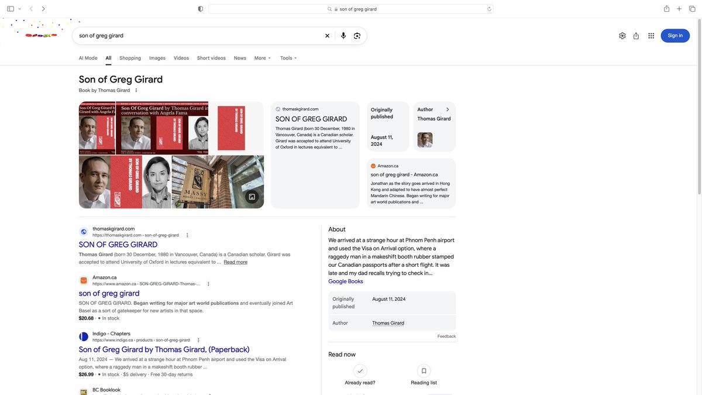Open quick settings gear icon
The height and width of the screenshot is (395, 702).
(x=622, y=36)
